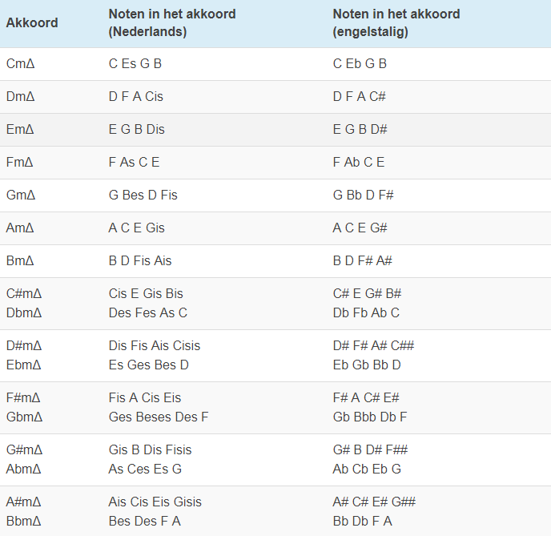Select the AbmΔ chord label
Viewport: 551px width, 536px height.
tap(23, 470)
